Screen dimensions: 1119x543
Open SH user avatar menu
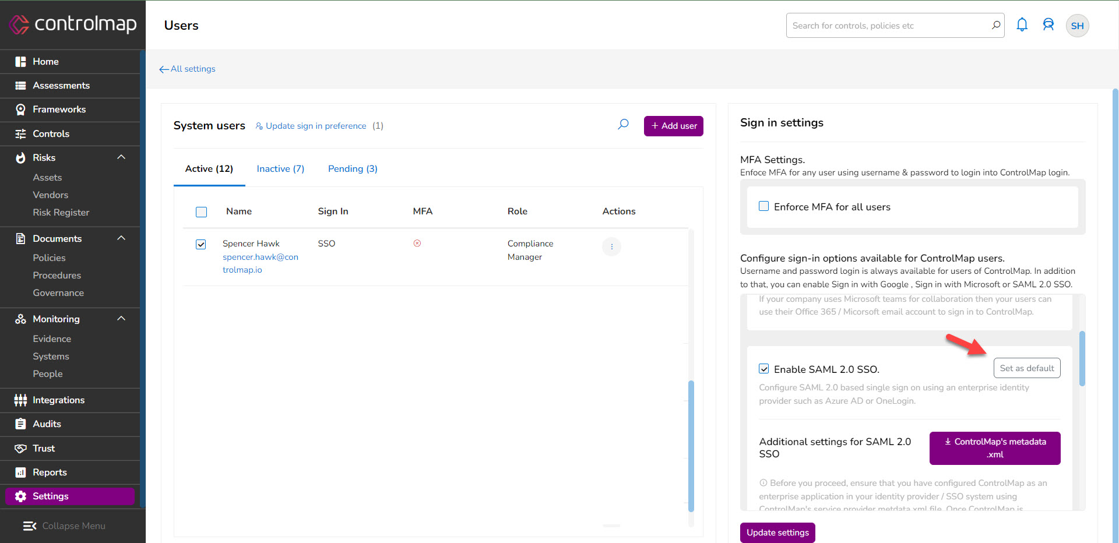click(1077, 26)
